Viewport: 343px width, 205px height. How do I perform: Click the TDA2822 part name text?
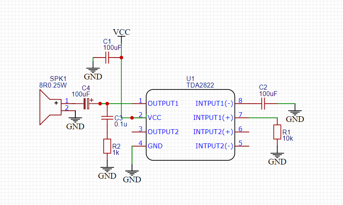click(x=200, y=85)
